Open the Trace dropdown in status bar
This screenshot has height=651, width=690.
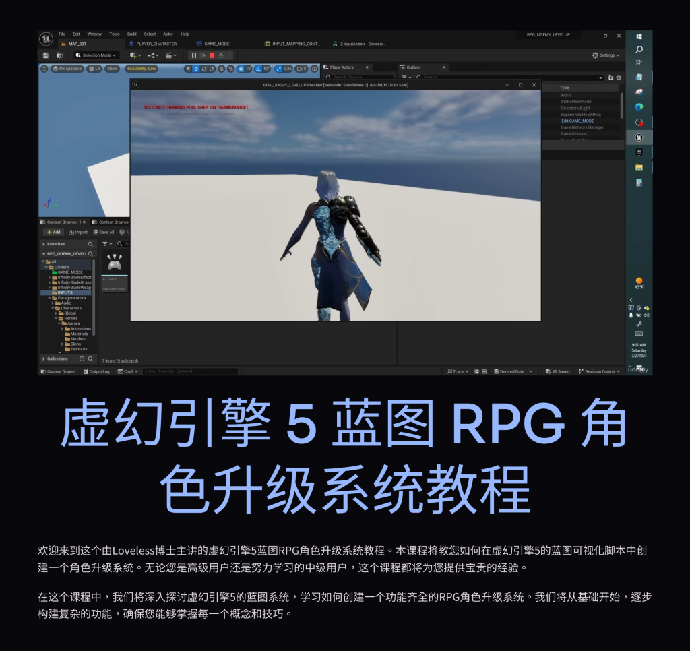pos(458,371)
